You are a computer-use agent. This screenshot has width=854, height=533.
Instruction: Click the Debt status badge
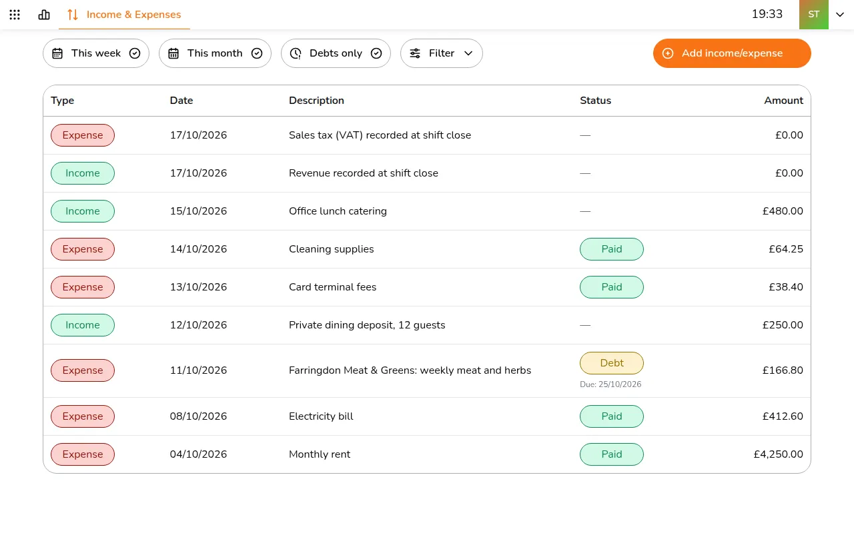(x=612, y=363)
